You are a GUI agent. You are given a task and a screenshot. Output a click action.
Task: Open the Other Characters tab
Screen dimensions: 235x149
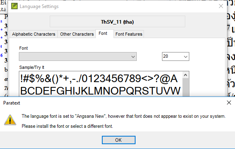point(77,34)
